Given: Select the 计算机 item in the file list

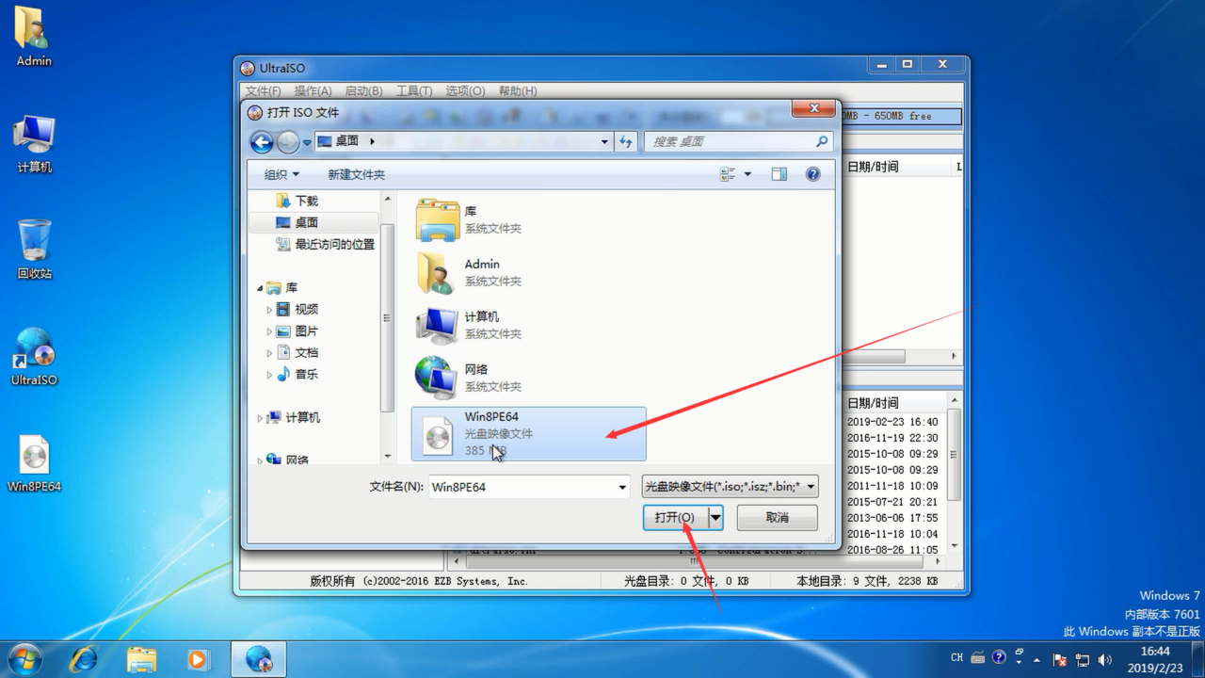Looking at the screenshot, I should (x=529, y=325).
